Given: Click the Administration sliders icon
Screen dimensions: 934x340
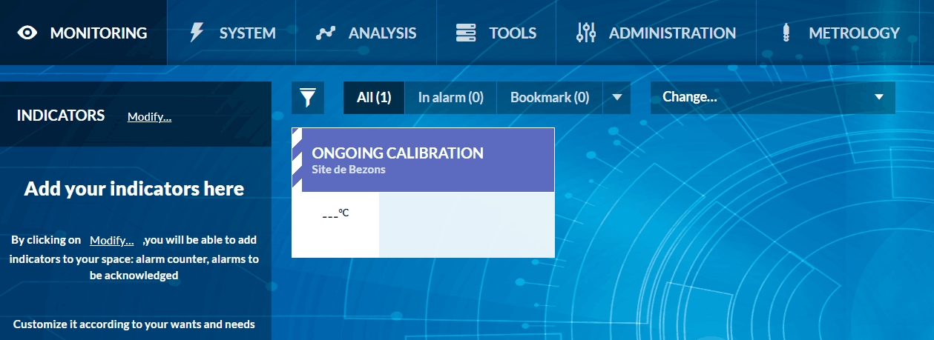Looking at the screenshot, I should tap(586, 33).
